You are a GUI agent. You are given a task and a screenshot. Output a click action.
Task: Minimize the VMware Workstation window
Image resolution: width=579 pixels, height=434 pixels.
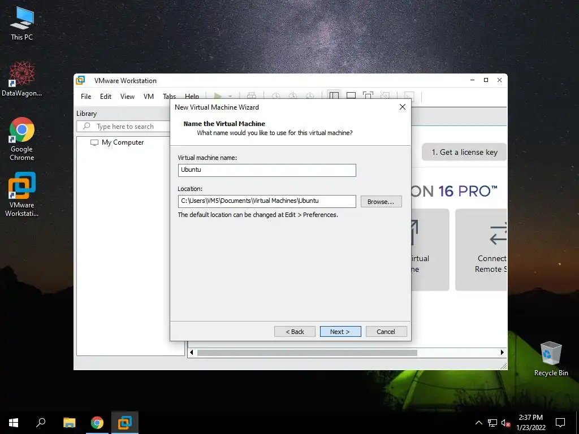click(x=472, y=80)
